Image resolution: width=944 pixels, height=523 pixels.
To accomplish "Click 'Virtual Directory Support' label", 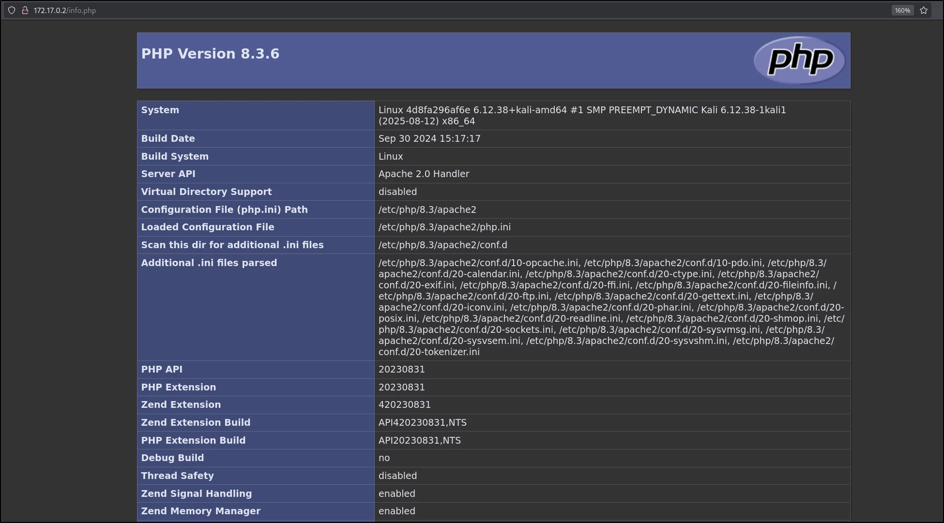I will [206, 192].
